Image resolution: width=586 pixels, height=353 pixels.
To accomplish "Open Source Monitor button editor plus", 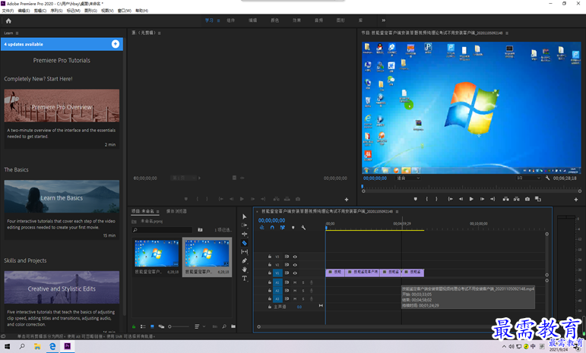I will coord(347,200).
